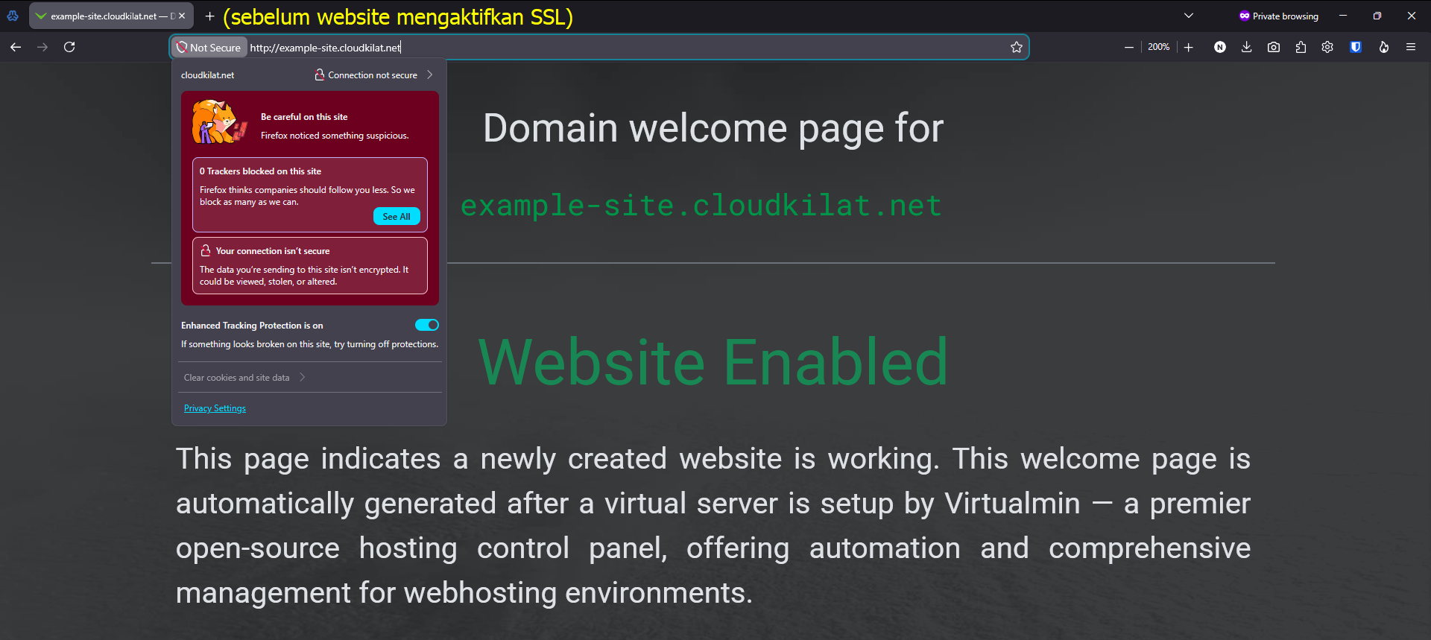The height and width of the screenshot is (640, 1431).
Task: Click the padlock icon beside Connection not secure
Action: click(320, 75)
